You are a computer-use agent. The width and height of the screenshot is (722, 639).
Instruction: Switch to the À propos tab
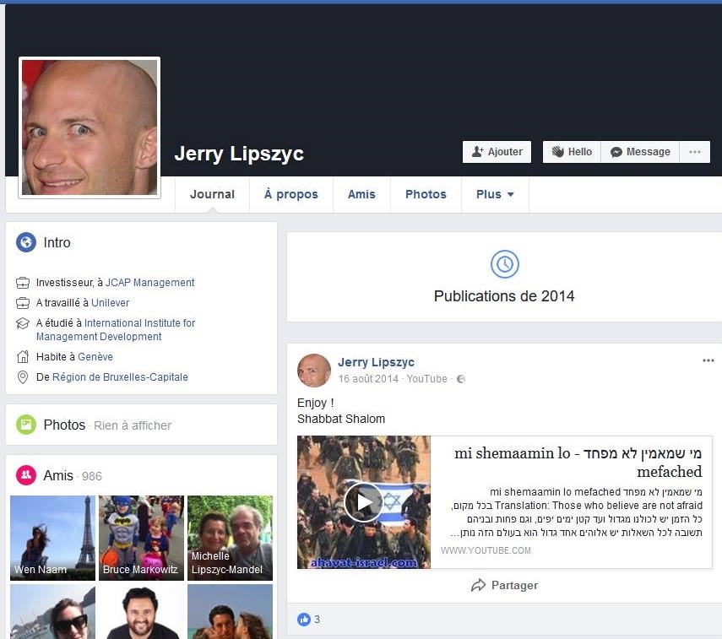click(x=290, y=194)
